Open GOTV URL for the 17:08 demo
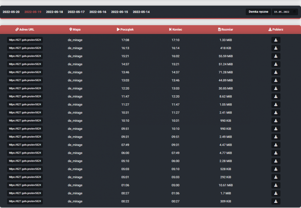 point(25,40)
